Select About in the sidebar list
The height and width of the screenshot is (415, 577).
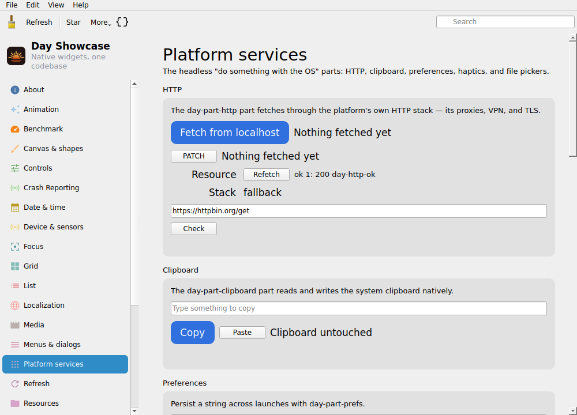point(65,90)
